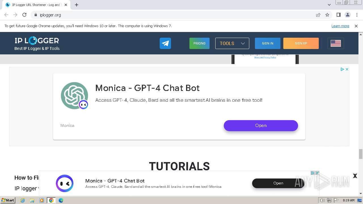
Task: Click the Monica face logo in bottom banner
Action: [65, 183]
